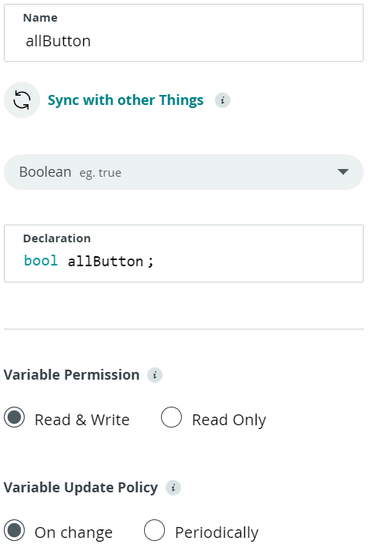The width and height of the screenshot is (369, 551).
Task: Open the Boolean variable type dropdown
Action: pyautogui.click(x=183, y=172)
